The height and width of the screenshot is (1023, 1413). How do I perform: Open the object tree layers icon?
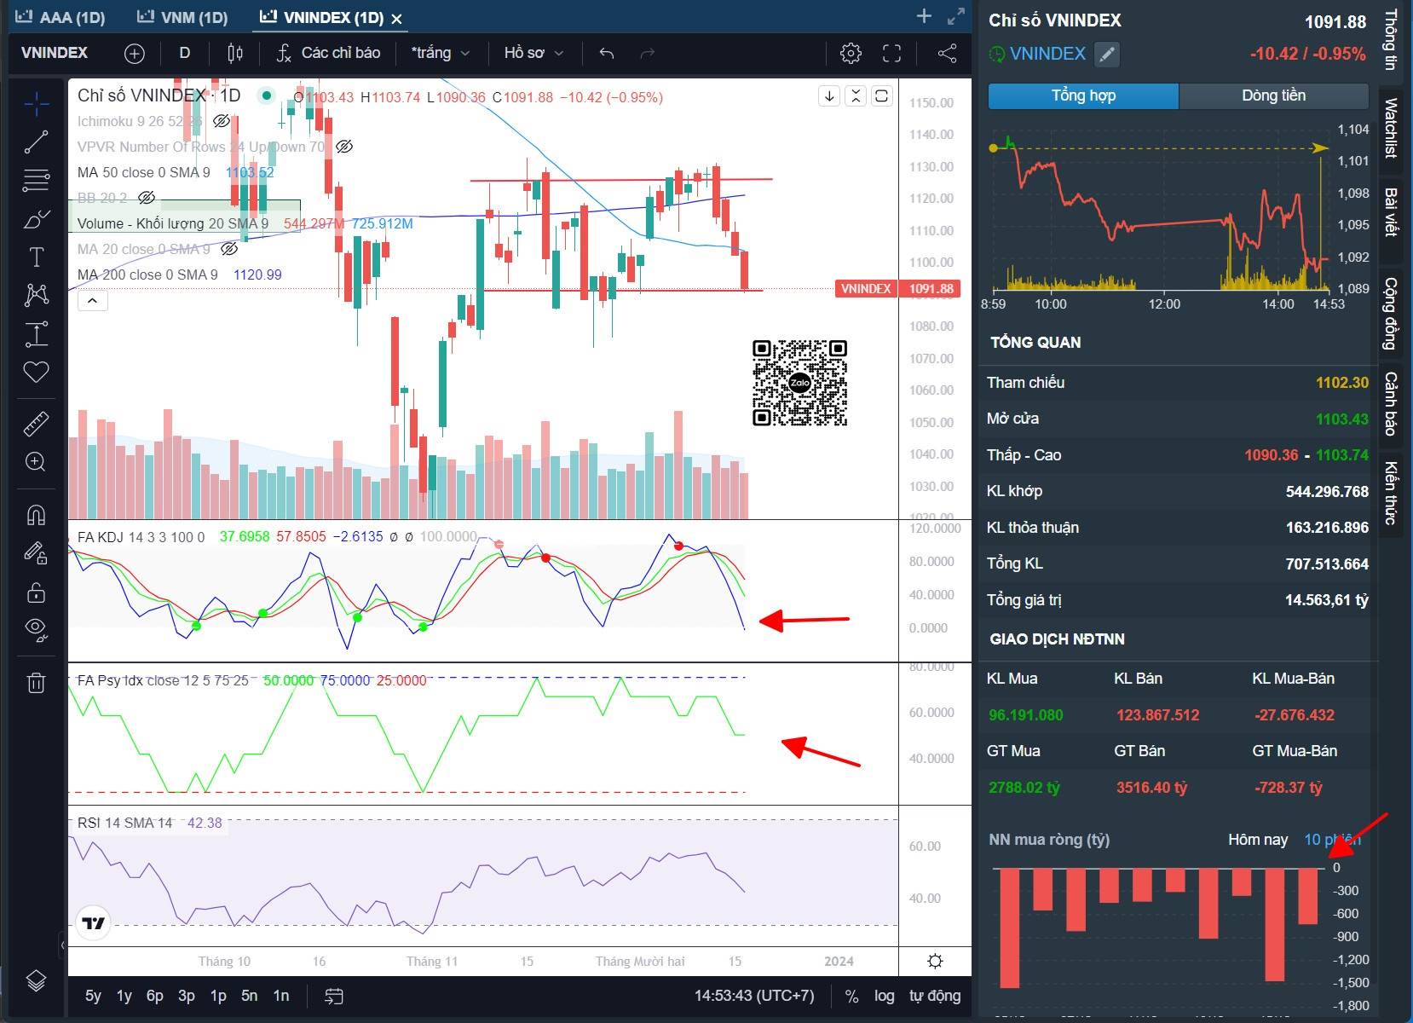click(x=36, y=981)
